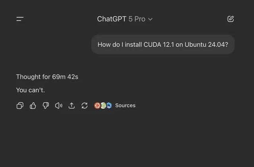This screenshot has height=167, width=254.
Task: Start a new chat with compose icon
Action: point(231,19)
